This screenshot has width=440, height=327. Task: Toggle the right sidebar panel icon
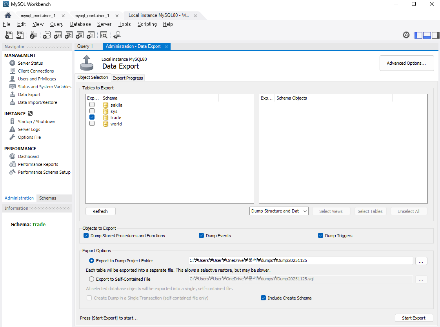click(x=435, y=35)
